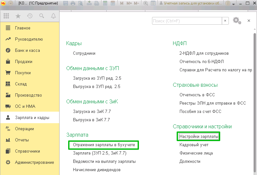This screenshot has height=175, width=257.
Task: Click the info 'i' icon in title bar
Action: point(228,3)
